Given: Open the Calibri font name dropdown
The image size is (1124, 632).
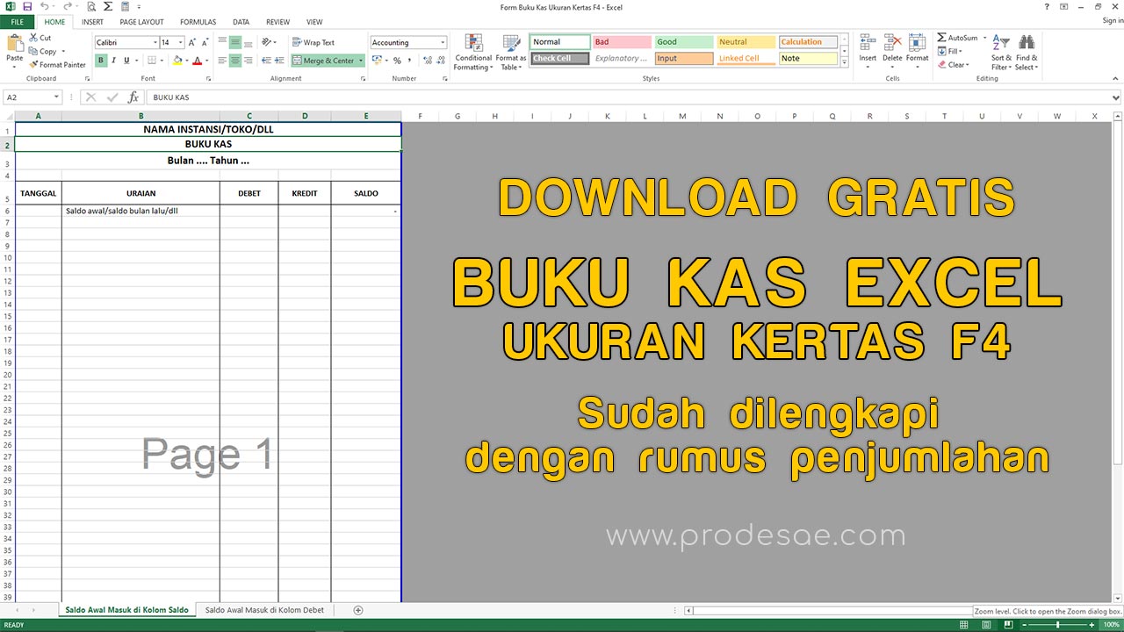Looking at the screenshot, I should pyautogui.click(x=155, y=42).
